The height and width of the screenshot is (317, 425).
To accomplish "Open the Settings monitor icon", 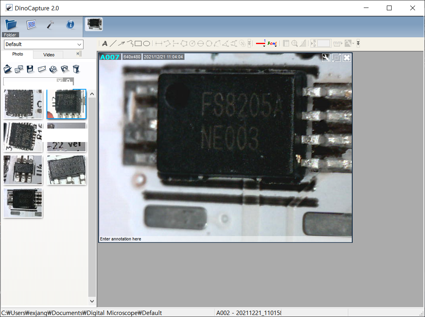I will pyautogui.click(x=31, y=25).
